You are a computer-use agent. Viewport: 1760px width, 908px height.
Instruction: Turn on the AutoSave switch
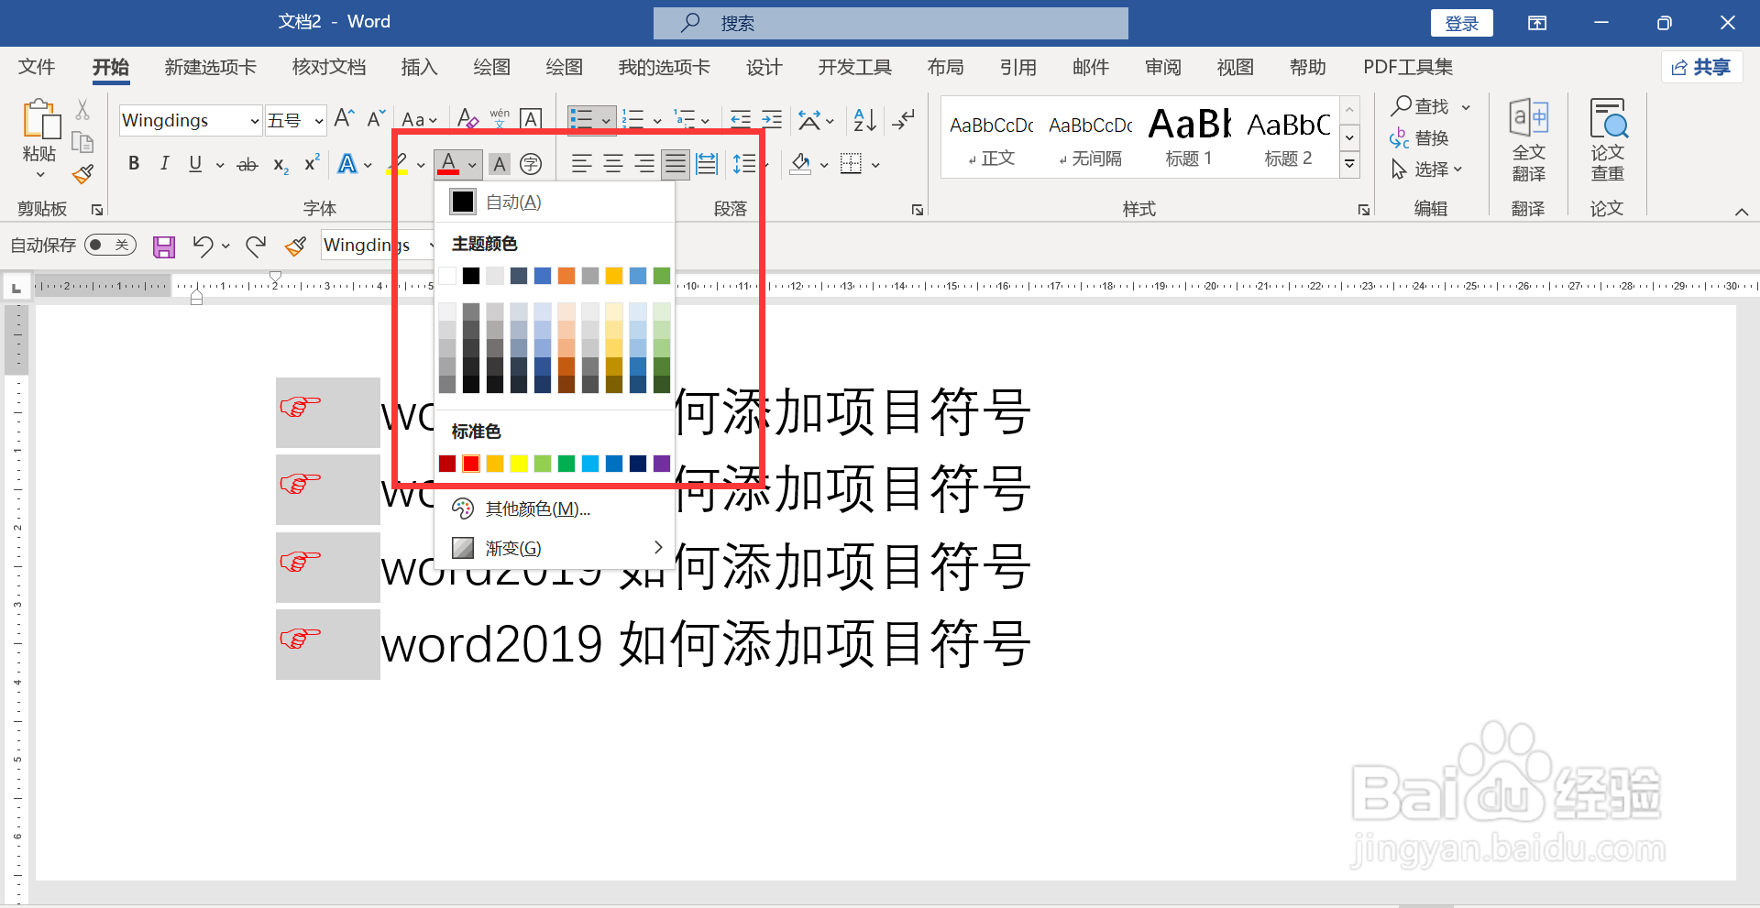coord(110,245)
